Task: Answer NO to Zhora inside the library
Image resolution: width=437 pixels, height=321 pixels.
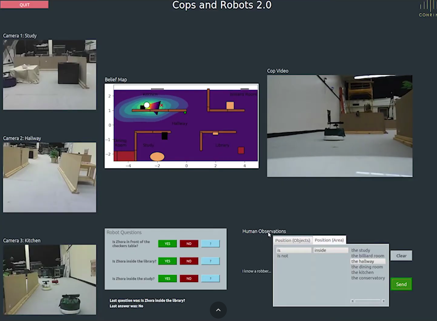Action: [189, 261]
